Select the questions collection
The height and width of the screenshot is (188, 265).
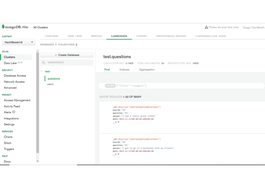coord(54,79)
